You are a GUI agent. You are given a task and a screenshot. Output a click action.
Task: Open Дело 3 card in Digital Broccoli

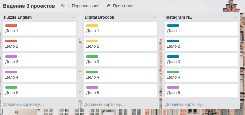[120, 62]
